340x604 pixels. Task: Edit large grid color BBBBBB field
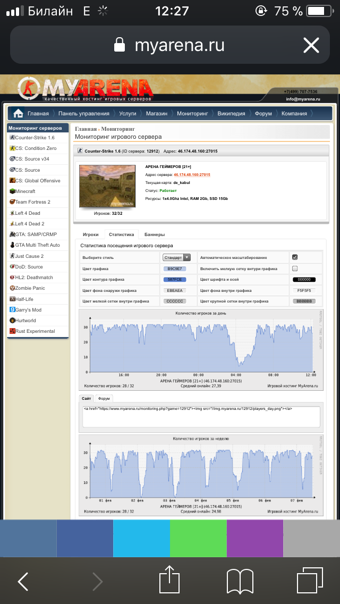click(304, 301)
